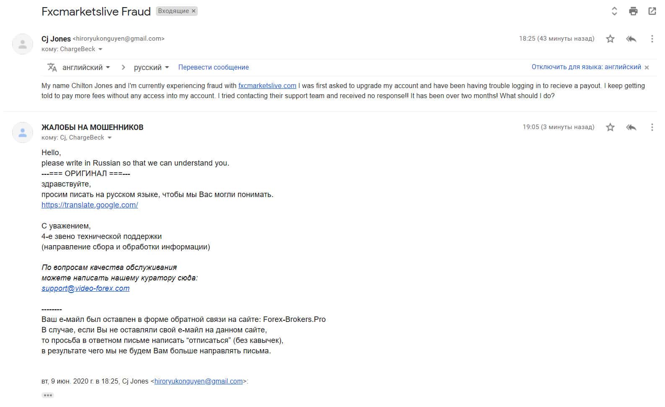Open more options for the second message
Viewport: 665px width, 407px height.
(652, 127)
